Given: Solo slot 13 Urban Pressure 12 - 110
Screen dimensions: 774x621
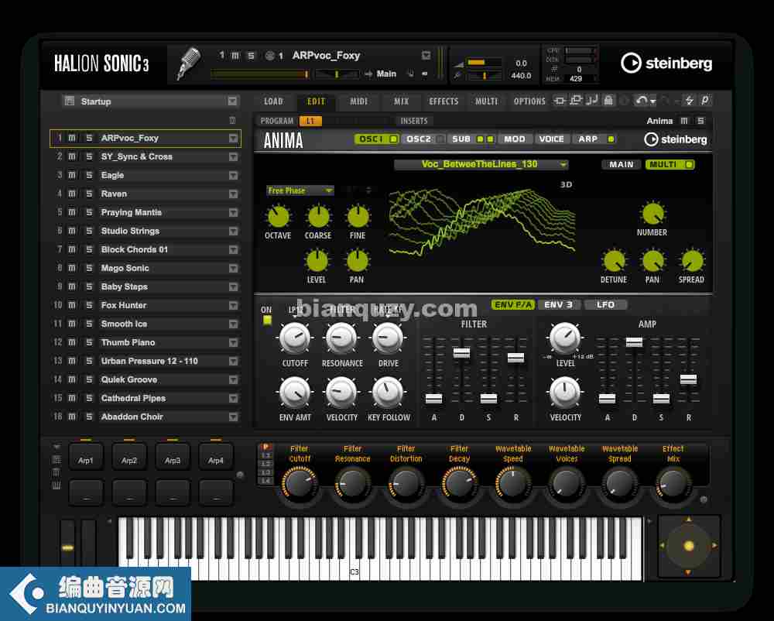Looking at the screenshot, I should [x=89, y=361].
